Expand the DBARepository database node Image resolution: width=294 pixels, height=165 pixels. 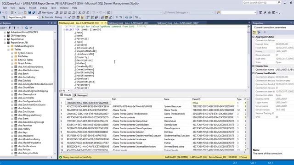coord(5,36)
